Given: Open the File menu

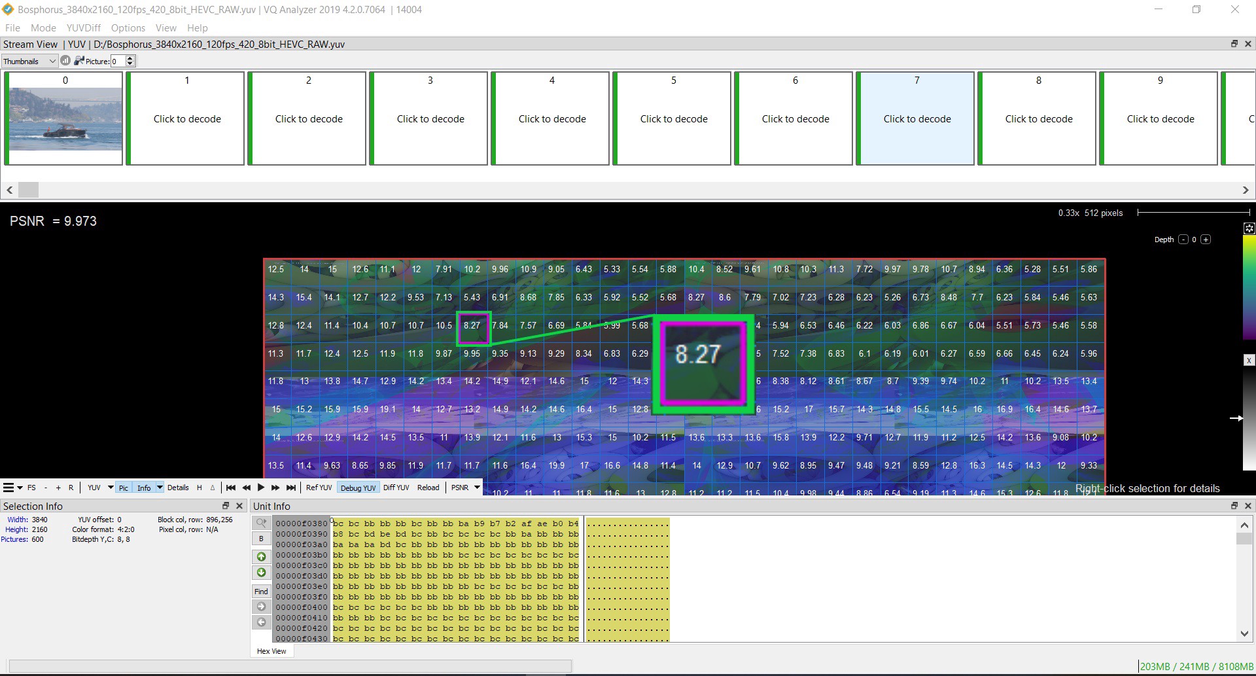Looking at the screenshot, I should pyautogui.click(x=12, y=27).
